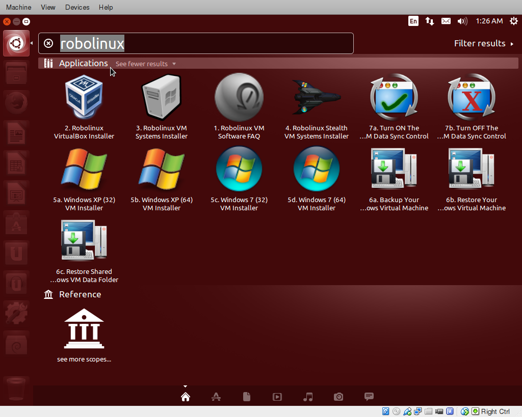522x417 pixels.
Task: Switch to the Music lens
Action: 308,397
